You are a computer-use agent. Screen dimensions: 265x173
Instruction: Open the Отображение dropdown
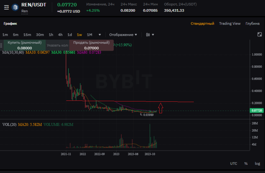[x=123, y=35]
